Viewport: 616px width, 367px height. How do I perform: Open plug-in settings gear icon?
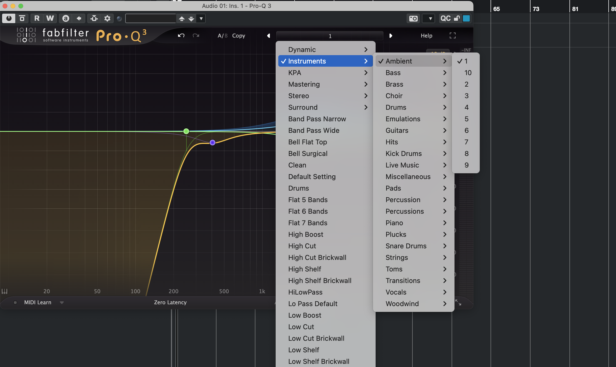pyautogui.click(x=107, y=18)
